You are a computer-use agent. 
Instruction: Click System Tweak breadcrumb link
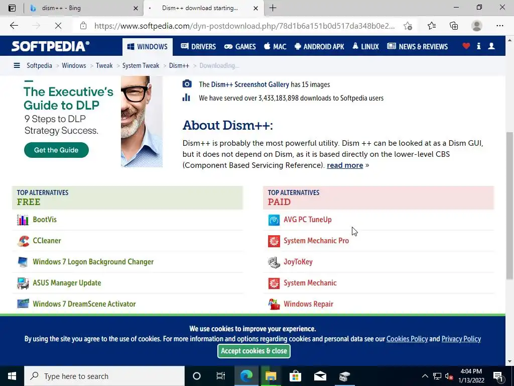coord(141,65)
